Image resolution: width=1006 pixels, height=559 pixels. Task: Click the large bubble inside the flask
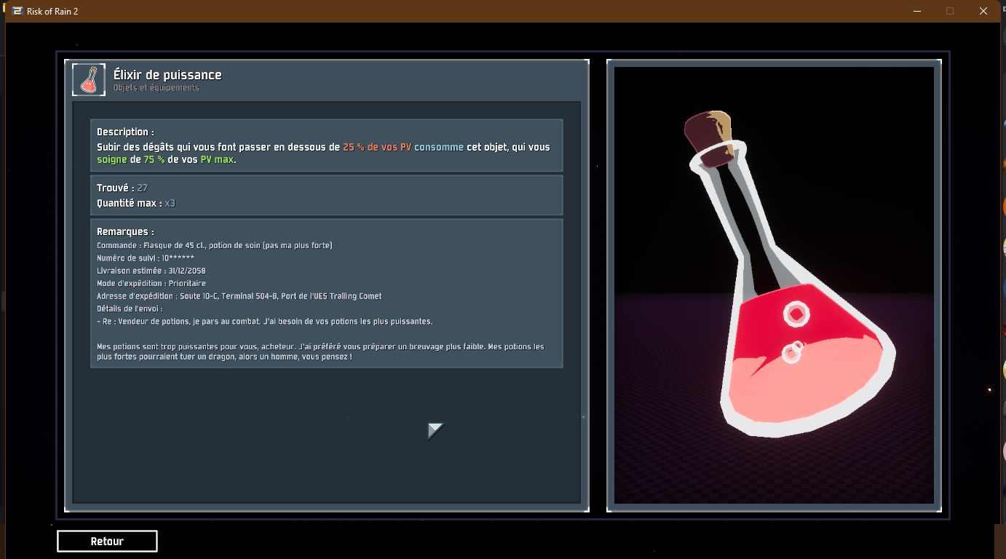[796, 314]
